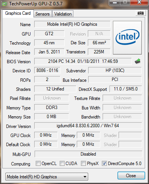Click the Bus Interface field showing PCI
Image resolution: width=149 pixels, height=184 pixels.
[115, 80]
